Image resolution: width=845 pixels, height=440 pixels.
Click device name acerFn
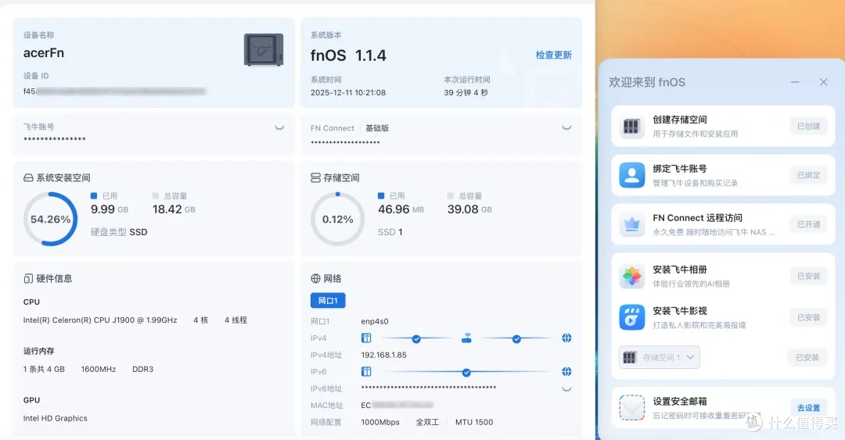44,53
